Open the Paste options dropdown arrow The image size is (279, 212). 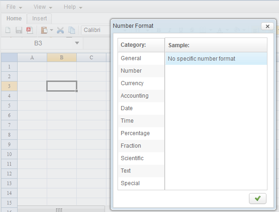[x=51, y=30]
